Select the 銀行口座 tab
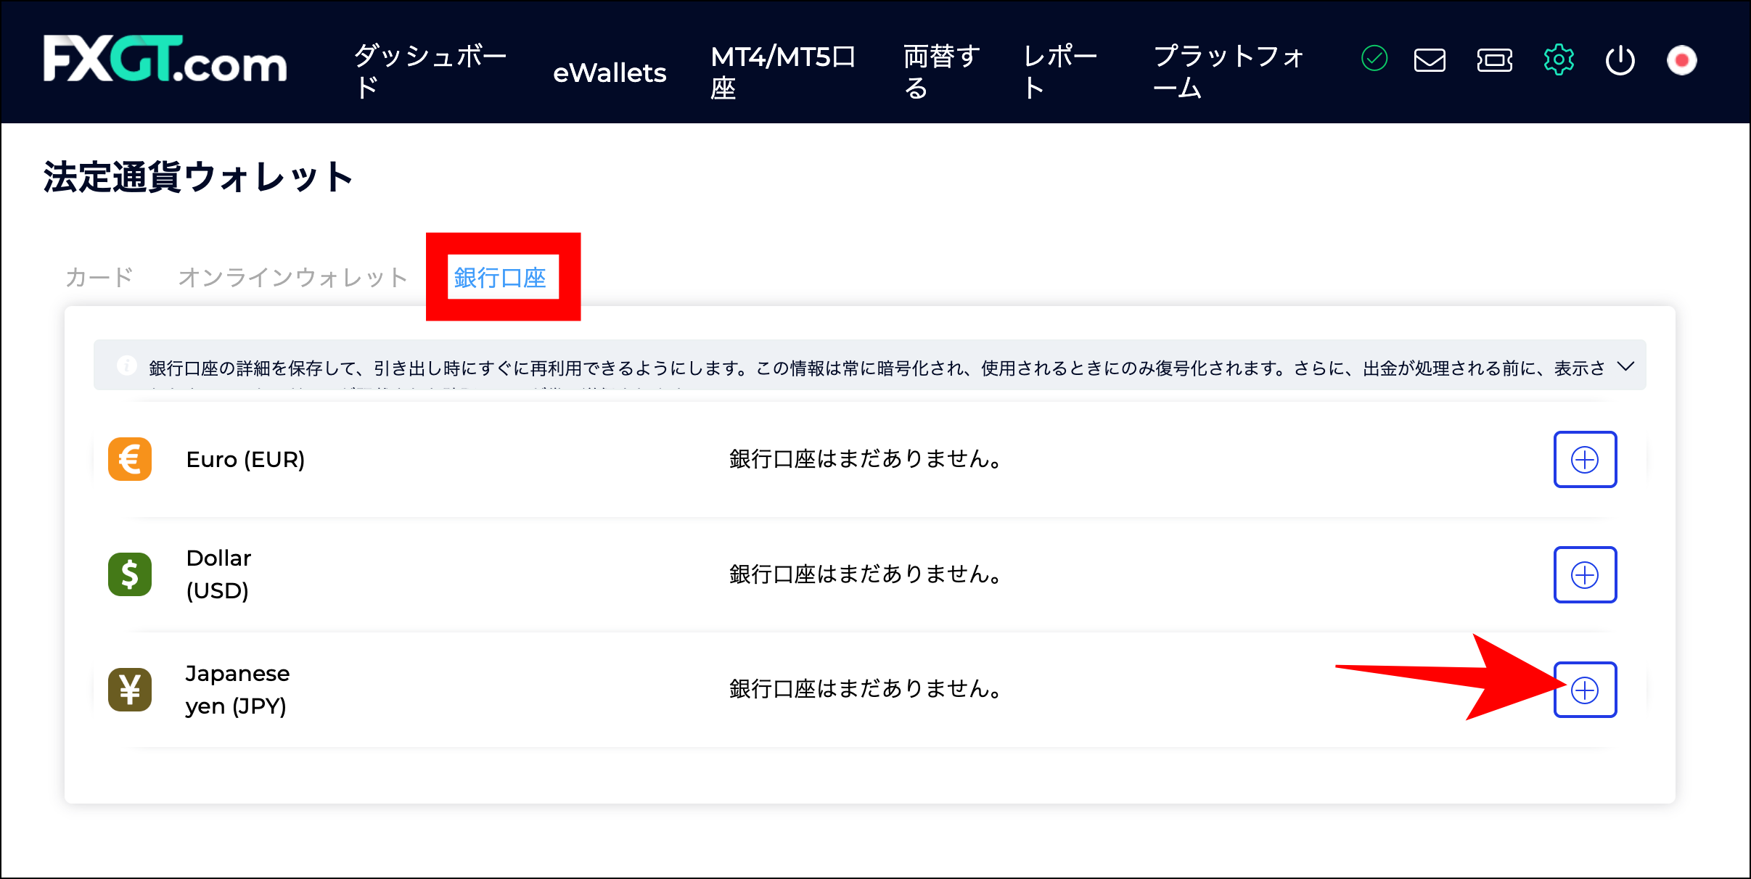The width and height of the screenshot is (1751, 879). pos(503,276)
